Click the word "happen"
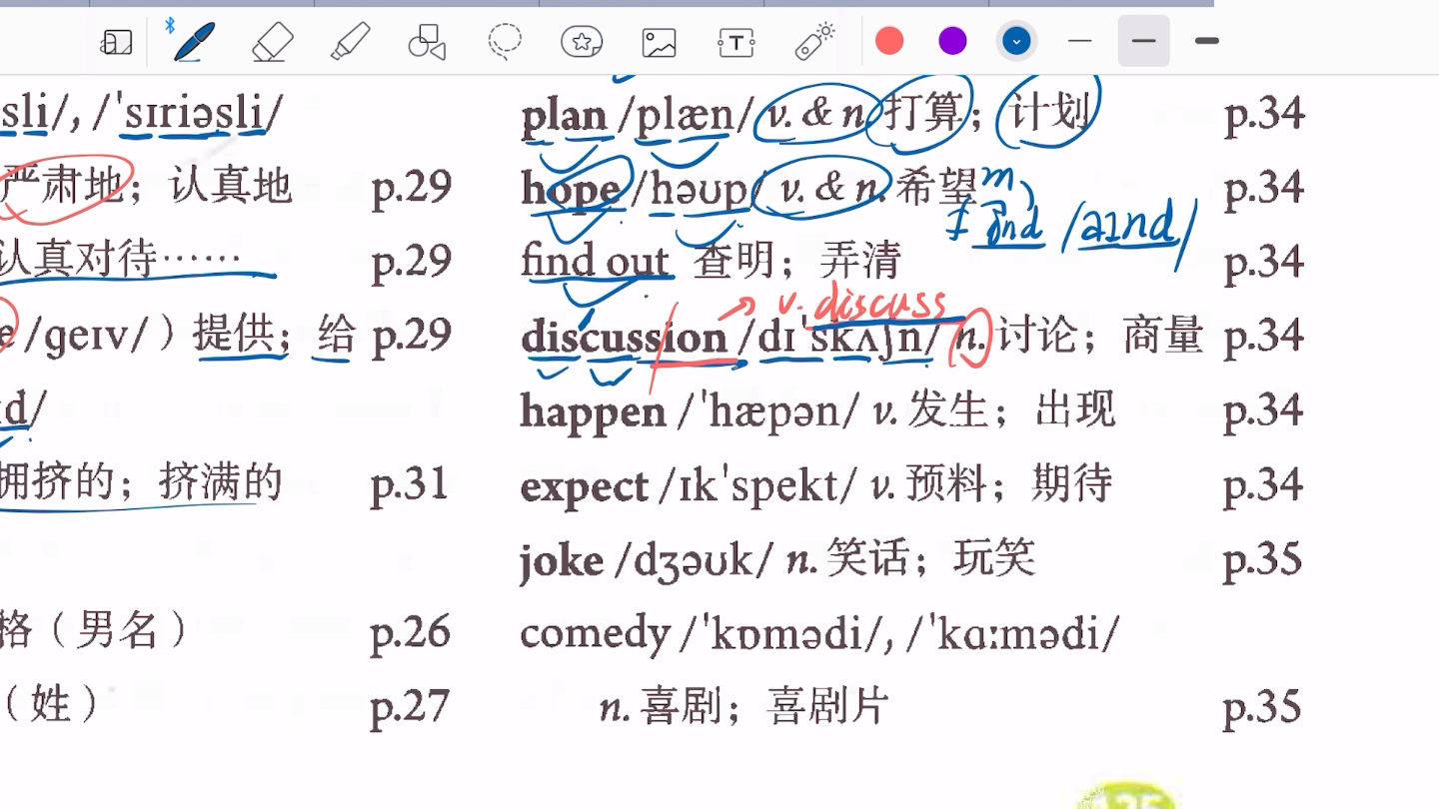Screen dimensions: 1439x809 (594, 412)
